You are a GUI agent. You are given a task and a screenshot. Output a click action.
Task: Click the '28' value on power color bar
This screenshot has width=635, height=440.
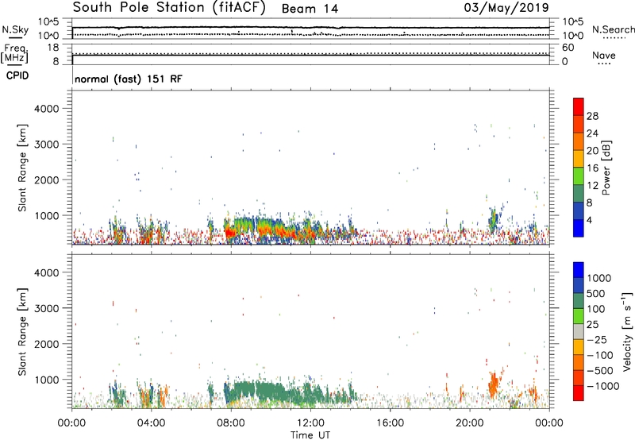[x=592, y=116]
